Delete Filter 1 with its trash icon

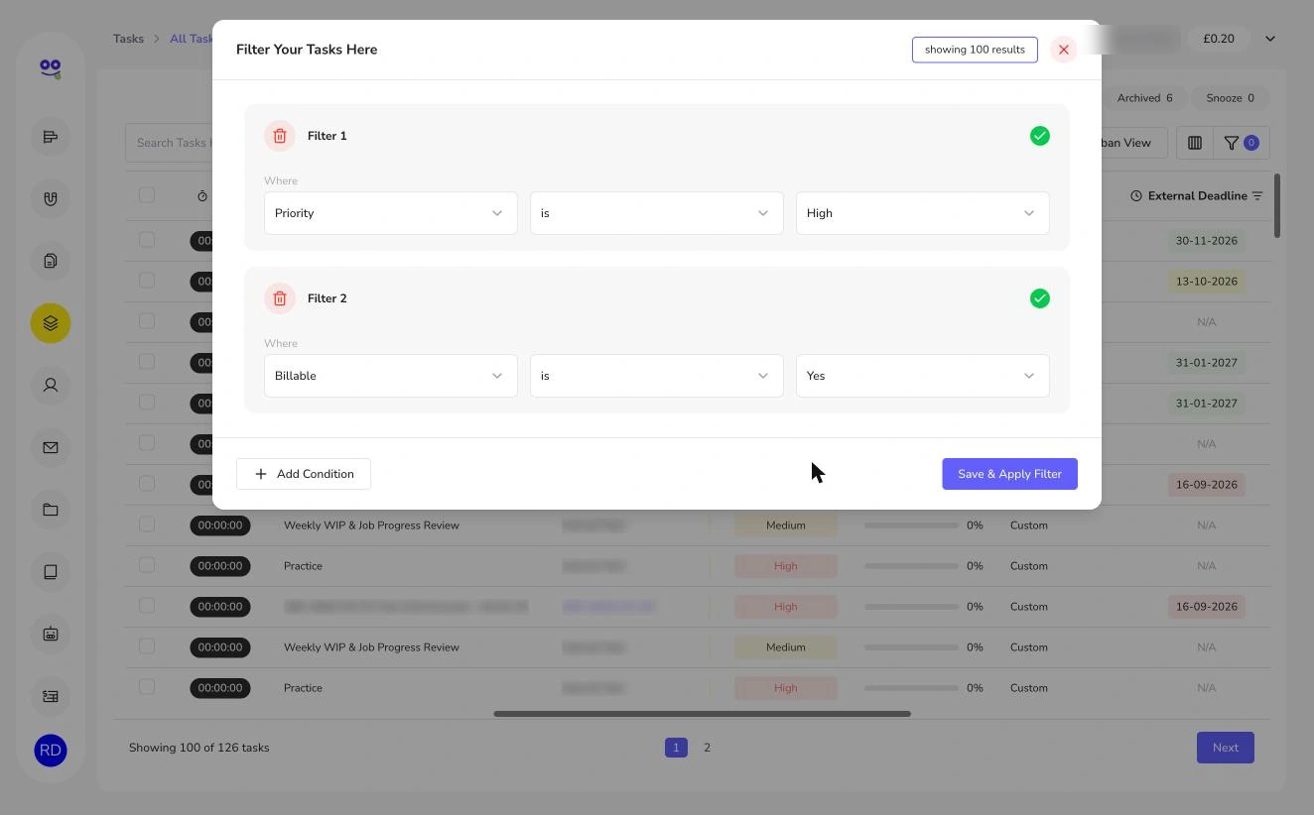coord(280,136)
